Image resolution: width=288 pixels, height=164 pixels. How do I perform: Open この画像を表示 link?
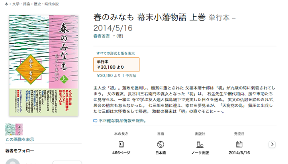[x=20, y=139]
